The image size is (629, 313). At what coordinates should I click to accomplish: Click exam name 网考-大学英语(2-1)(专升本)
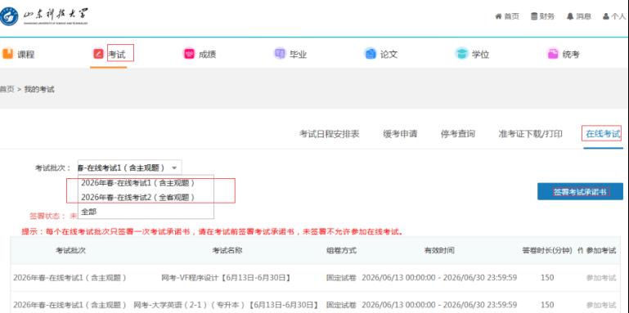point(227,305)
